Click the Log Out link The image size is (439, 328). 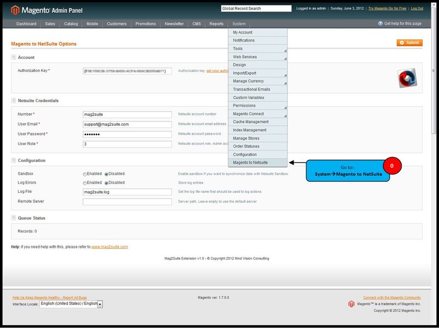point(417,8)
